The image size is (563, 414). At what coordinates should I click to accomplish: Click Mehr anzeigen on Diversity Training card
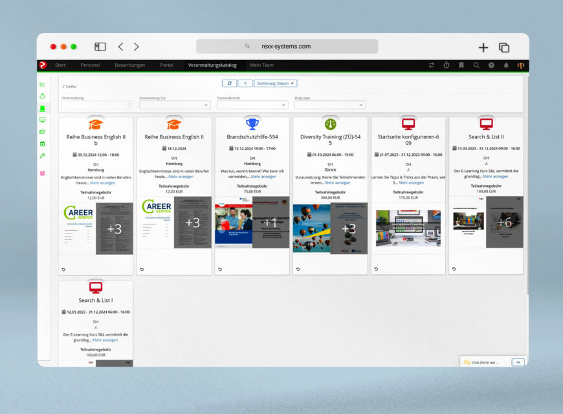point(337,182)
